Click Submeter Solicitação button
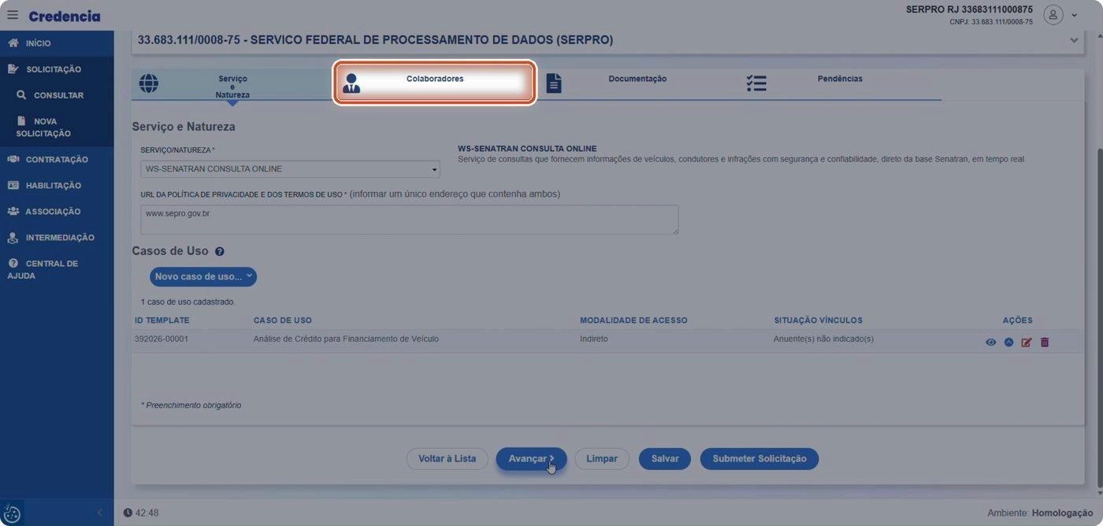 [759, 459]
